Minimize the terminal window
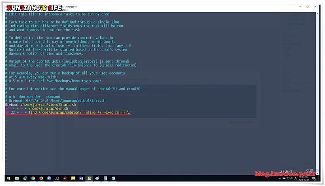325x186 pixels. [x=300, y=7]
